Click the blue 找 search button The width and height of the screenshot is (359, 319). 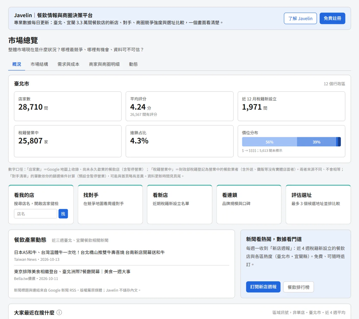tap(63, 214)
